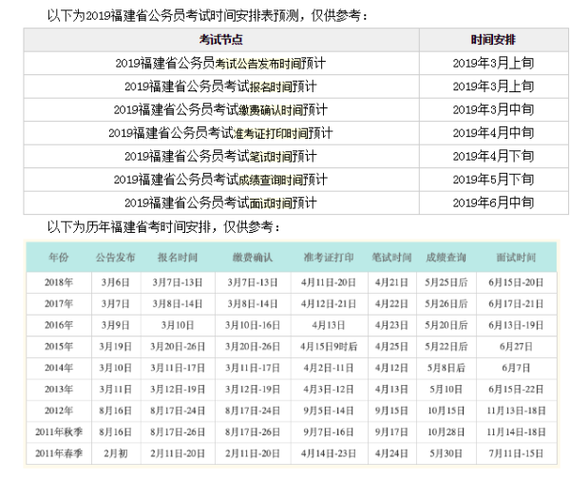This screenshot has width=570, height=480.
Task: Open the 成绩查询时间预计 row label
Action: click(x=220, y=180)
